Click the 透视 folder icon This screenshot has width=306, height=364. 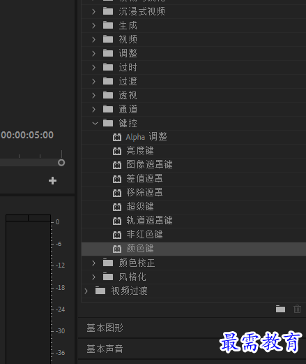click(x=108, y=95)
